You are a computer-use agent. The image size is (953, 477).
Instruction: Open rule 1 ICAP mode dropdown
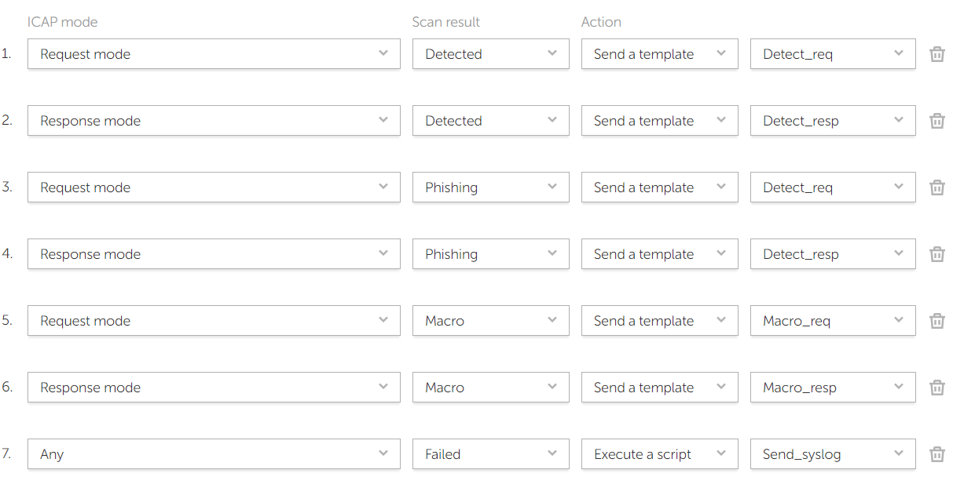[214, 54]
